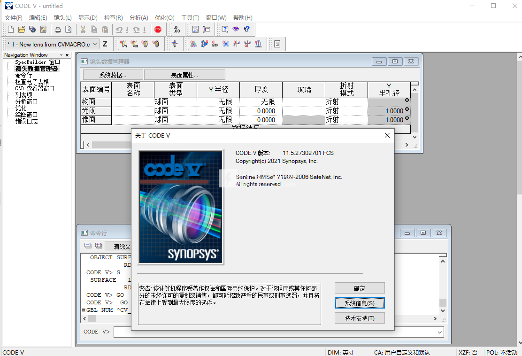
Task: Click the first icon in command window toolbar
Action: tap(88, 246)
